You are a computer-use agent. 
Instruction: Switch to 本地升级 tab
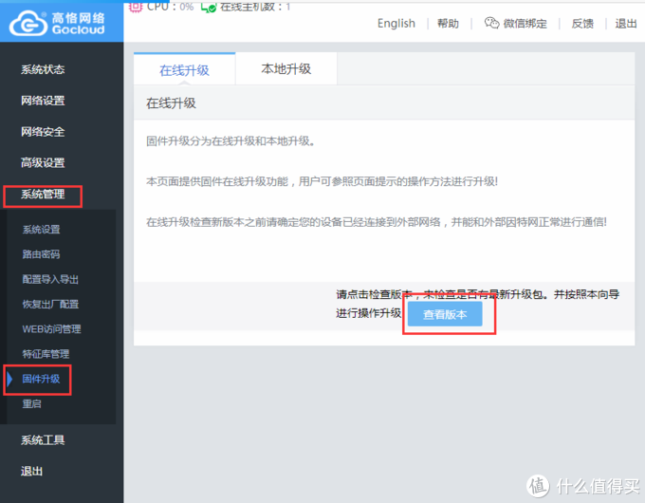286,68
